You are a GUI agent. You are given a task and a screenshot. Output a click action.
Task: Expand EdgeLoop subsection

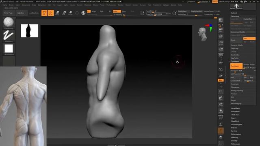point(234,48)
